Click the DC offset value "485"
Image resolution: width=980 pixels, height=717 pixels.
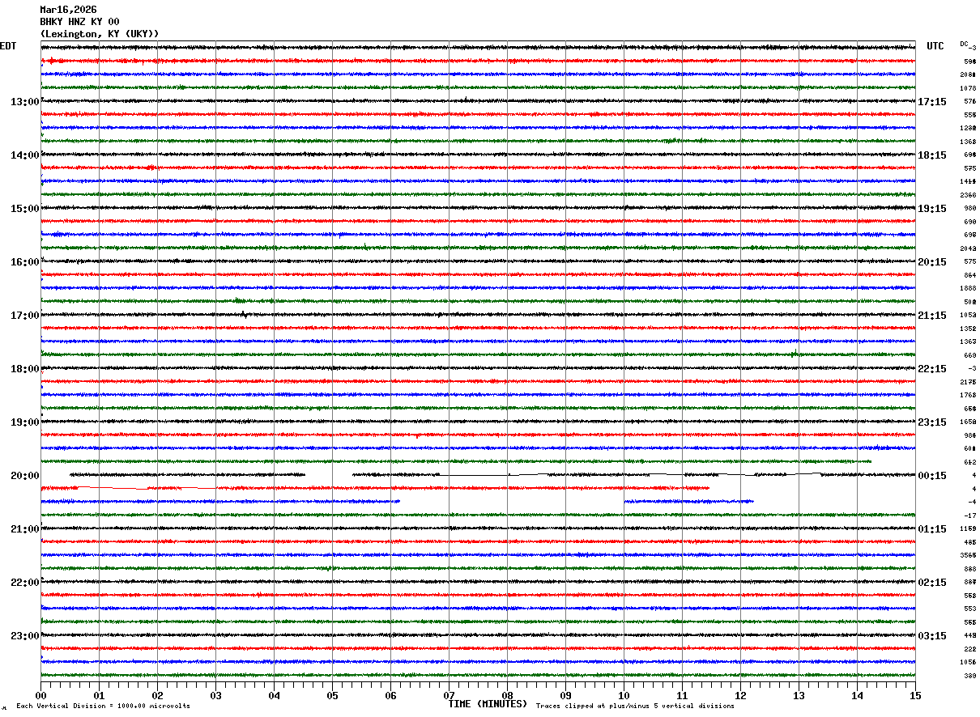pyautogui.click(x=969, y=542)
